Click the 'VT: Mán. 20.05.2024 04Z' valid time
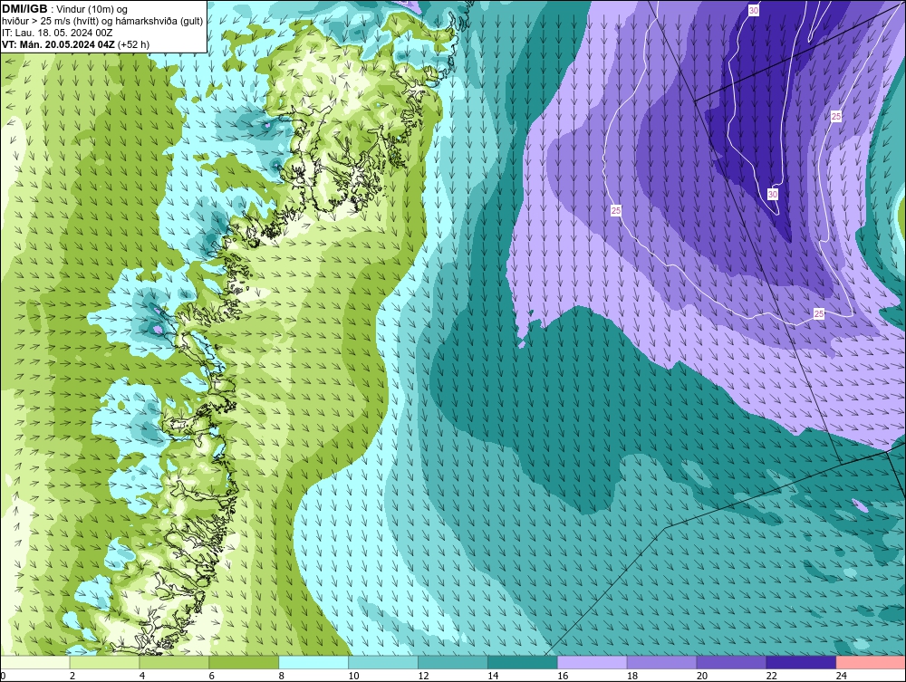Screen dimensions: 906x682 (58, 44)
